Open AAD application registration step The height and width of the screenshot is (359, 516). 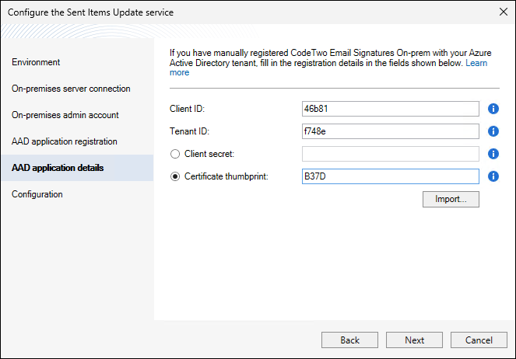tap(65, 141)
